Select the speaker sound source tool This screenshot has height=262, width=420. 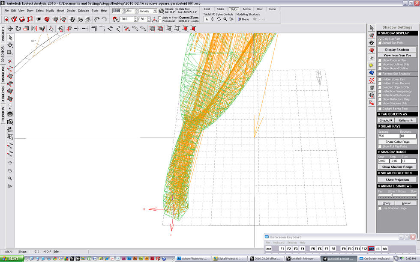[x=10, y=114]
